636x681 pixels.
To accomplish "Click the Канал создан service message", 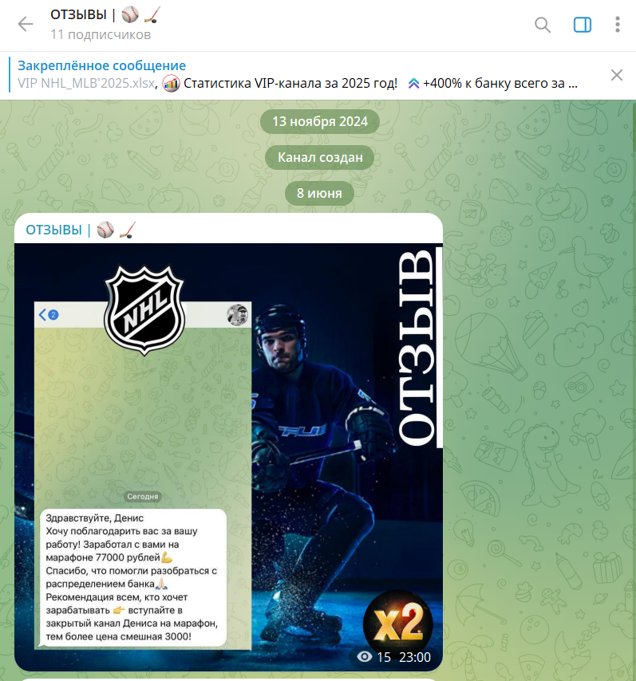I will click(320, 157).
